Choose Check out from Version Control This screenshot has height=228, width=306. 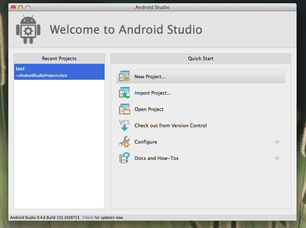171,125
